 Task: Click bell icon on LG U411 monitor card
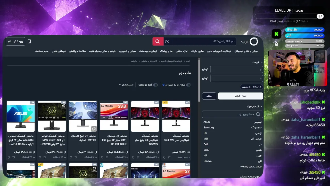click(102, 157)
